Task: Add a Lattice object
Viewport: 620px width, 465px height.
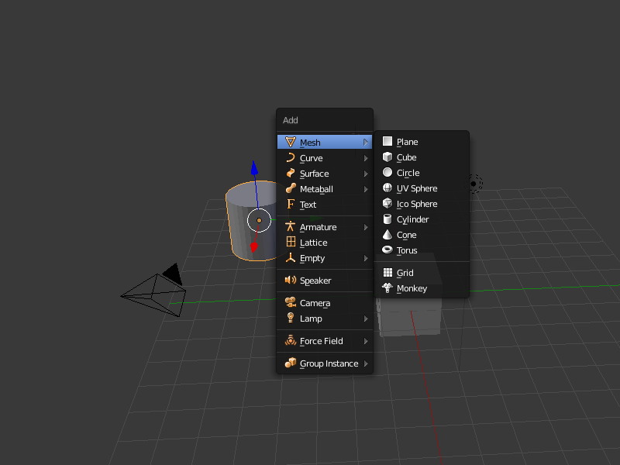Action: (x=325, y=243)
